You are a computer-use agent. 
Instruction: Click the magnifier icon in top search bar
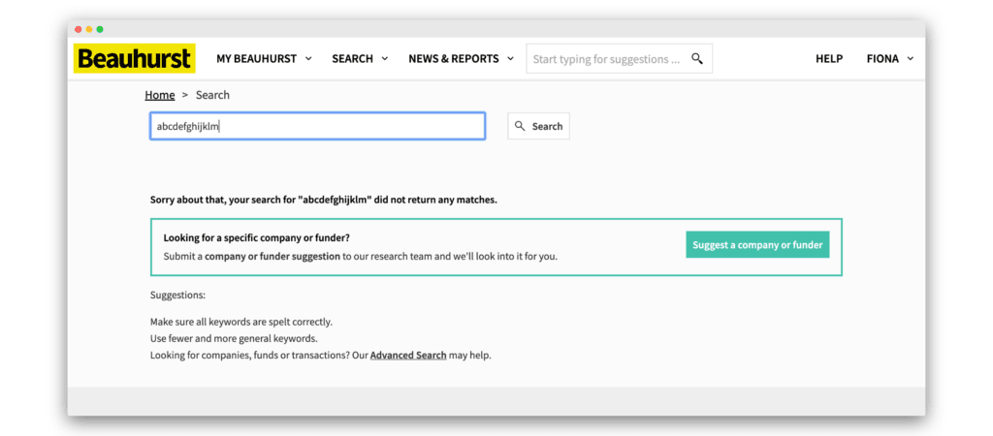[696, 59]
